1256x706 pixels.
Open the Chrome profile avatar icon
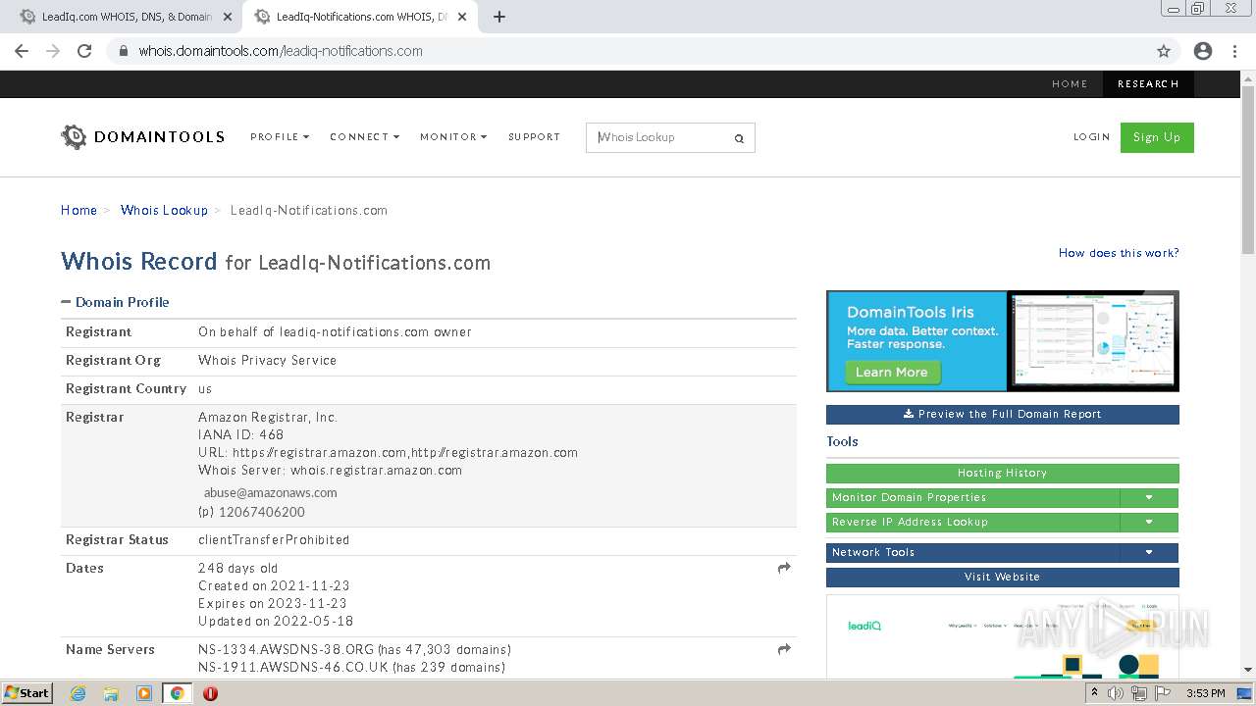coord(1203,51)
